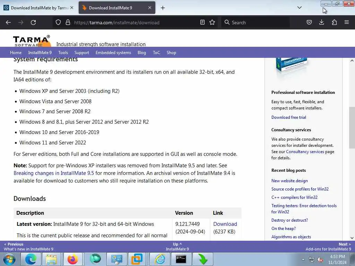355x266 pixels.
Task: Click the search magnifier icon
Action: (x=227, y=23)
